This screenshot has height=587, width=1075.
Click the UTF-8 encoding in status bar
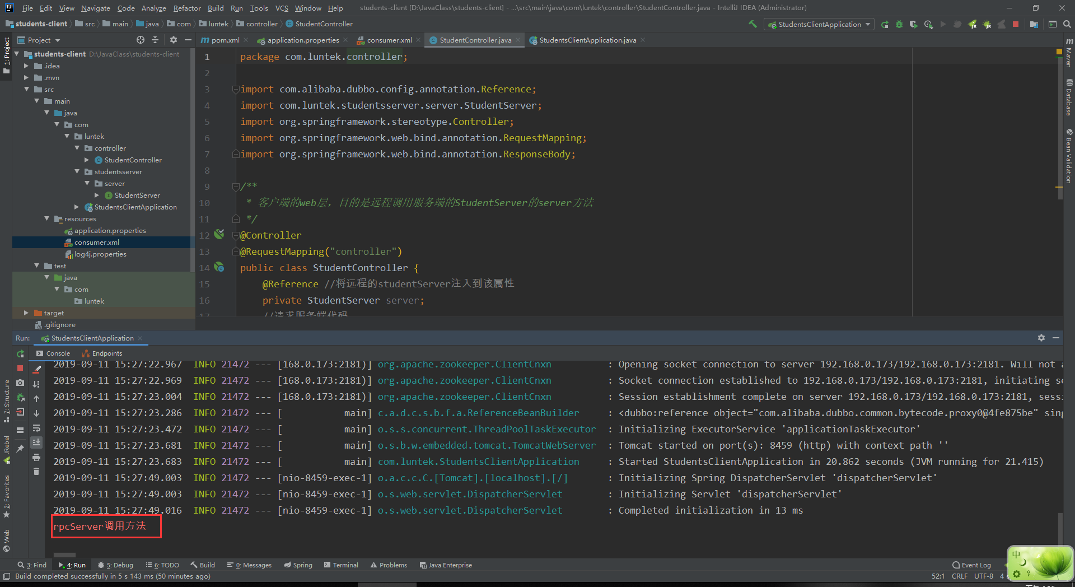[x=983, y=576]
